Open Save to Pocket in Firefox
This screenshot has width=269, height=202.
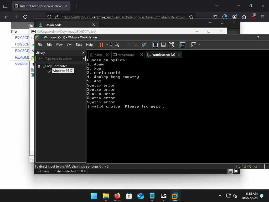(x=215, y=17)
